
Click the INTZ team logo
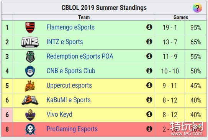[30, 42]
